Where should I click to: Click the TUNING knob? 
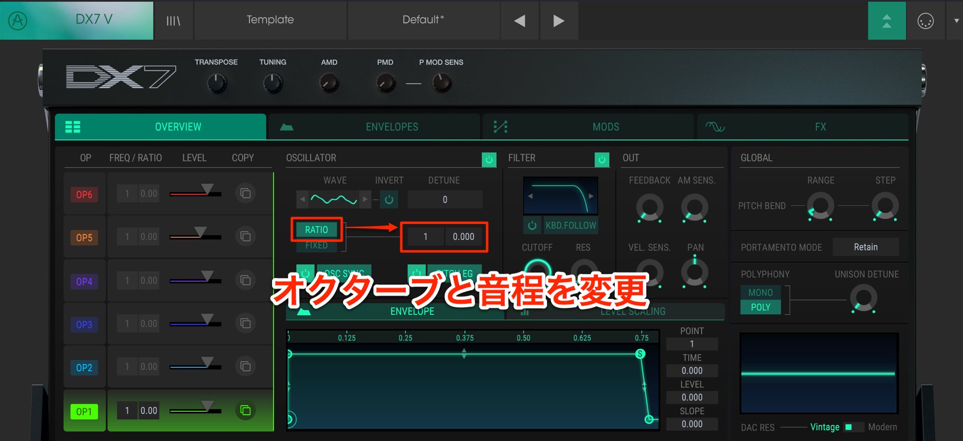tap(273, 83)
